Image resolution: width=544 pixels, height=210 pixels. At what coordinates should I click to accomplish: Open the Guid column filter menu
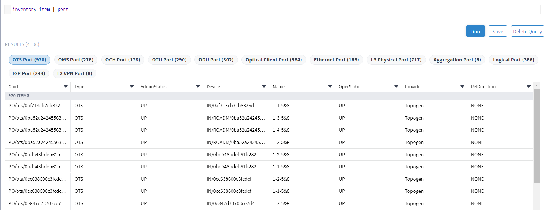tap(66, 86)
